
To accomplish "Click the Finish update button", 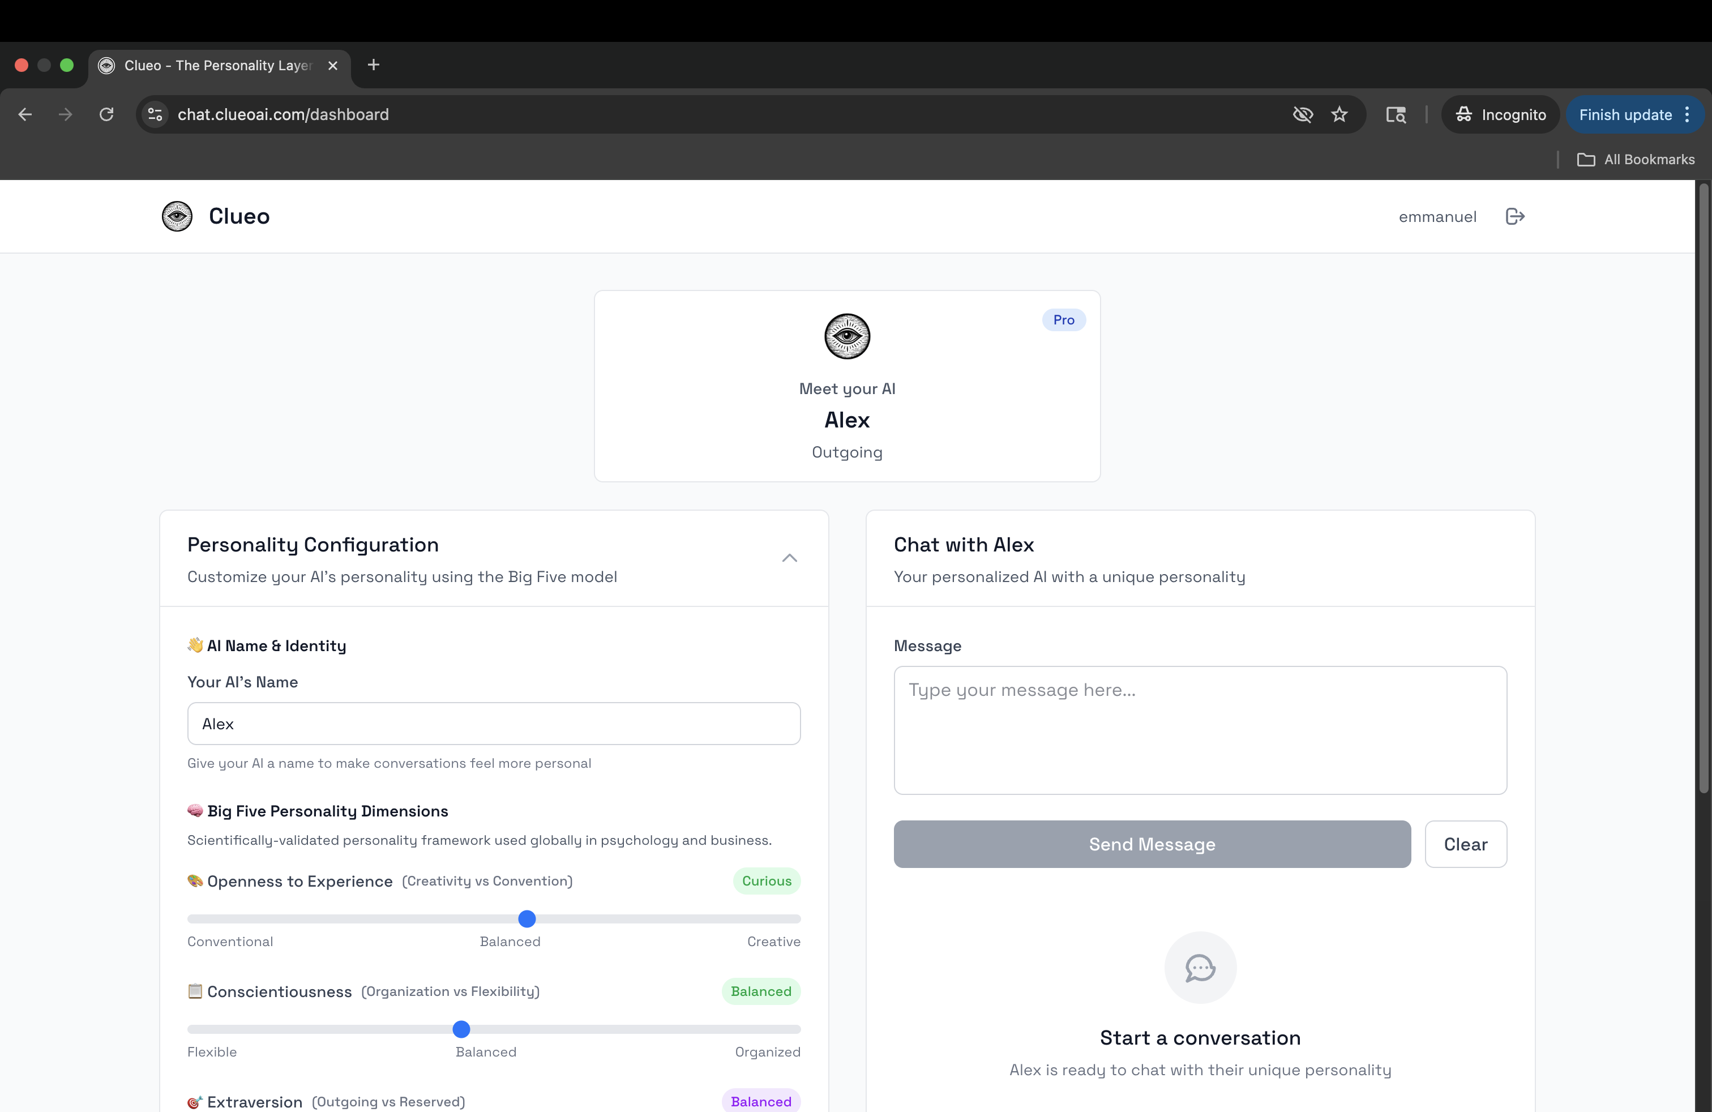I will 1625,114.
